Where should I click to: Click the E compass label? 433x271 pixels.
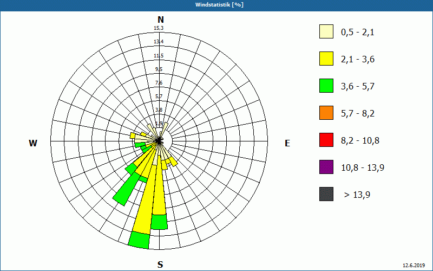(287, 143)
